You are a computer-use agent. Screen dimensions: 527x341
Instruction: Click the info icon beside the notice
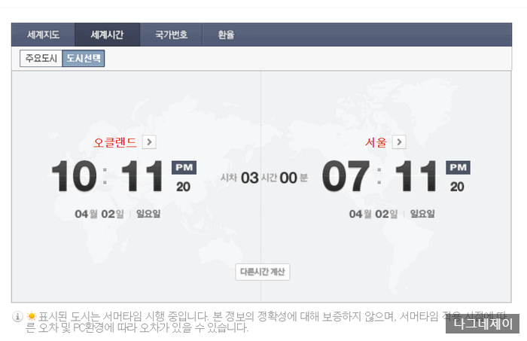[x=17, y=316]
